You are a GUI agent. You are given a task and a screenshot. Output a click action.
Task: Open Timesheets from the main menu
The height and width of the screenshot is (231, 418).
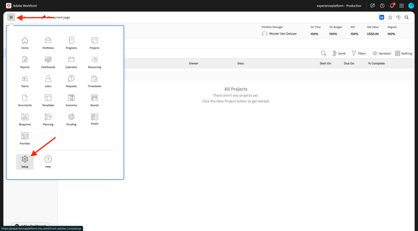tap(94, 81)
